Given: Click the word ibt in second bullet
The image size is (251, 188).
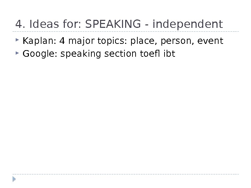Looking at the screenshot, I should click(169, 54).
